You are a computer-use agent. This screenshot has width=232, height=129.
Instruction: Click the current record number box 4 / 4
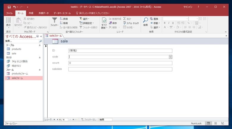click(x=63, y=120)
